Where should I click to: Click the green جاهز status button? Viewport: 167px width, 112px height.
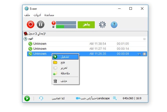pyautogui.click(x=86, y=25)
